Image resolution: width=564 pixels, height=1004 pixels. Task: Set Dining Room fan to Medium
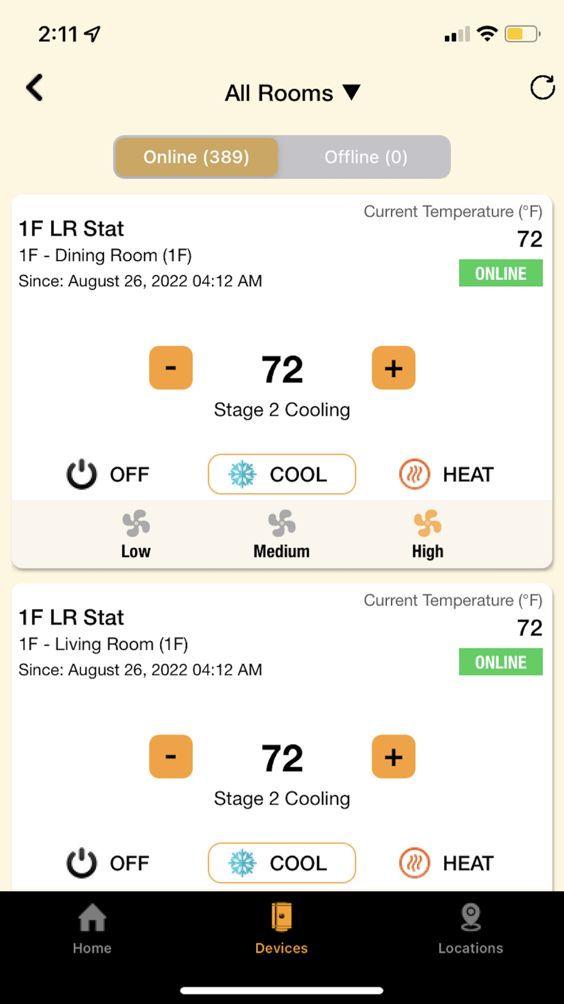coord(281,534)
